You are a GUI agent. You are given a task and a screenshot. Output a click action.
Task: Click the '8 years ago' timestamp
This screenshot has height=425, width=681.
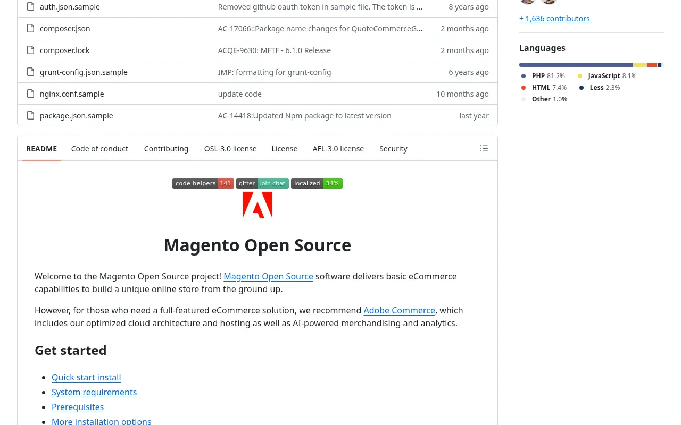tap(469, 7)
